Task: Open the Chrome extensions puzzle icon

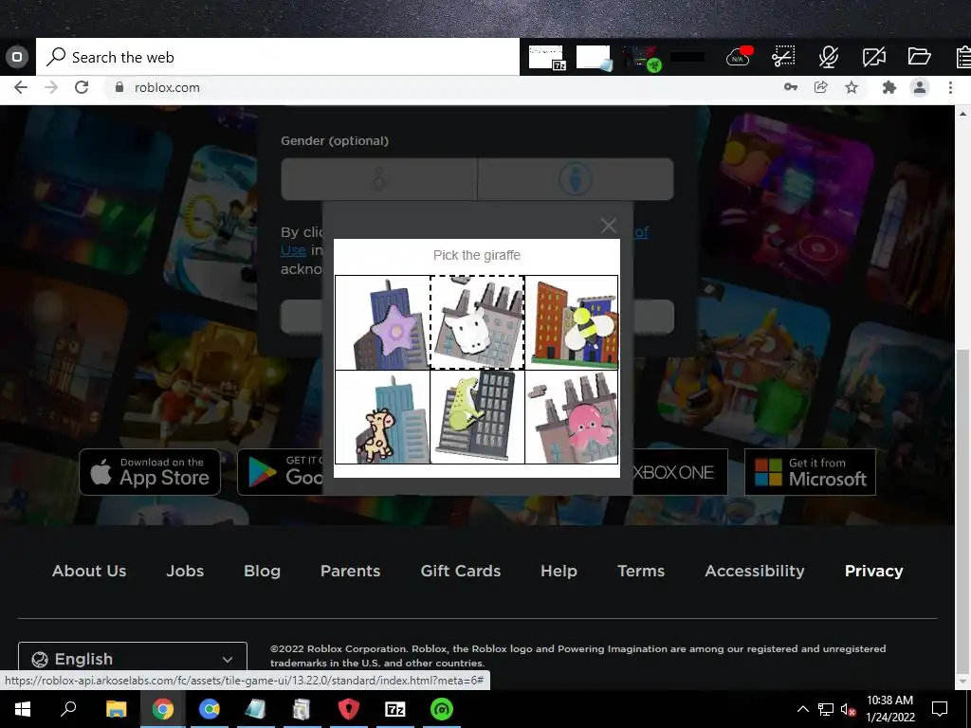Action: tap(889, 87)
